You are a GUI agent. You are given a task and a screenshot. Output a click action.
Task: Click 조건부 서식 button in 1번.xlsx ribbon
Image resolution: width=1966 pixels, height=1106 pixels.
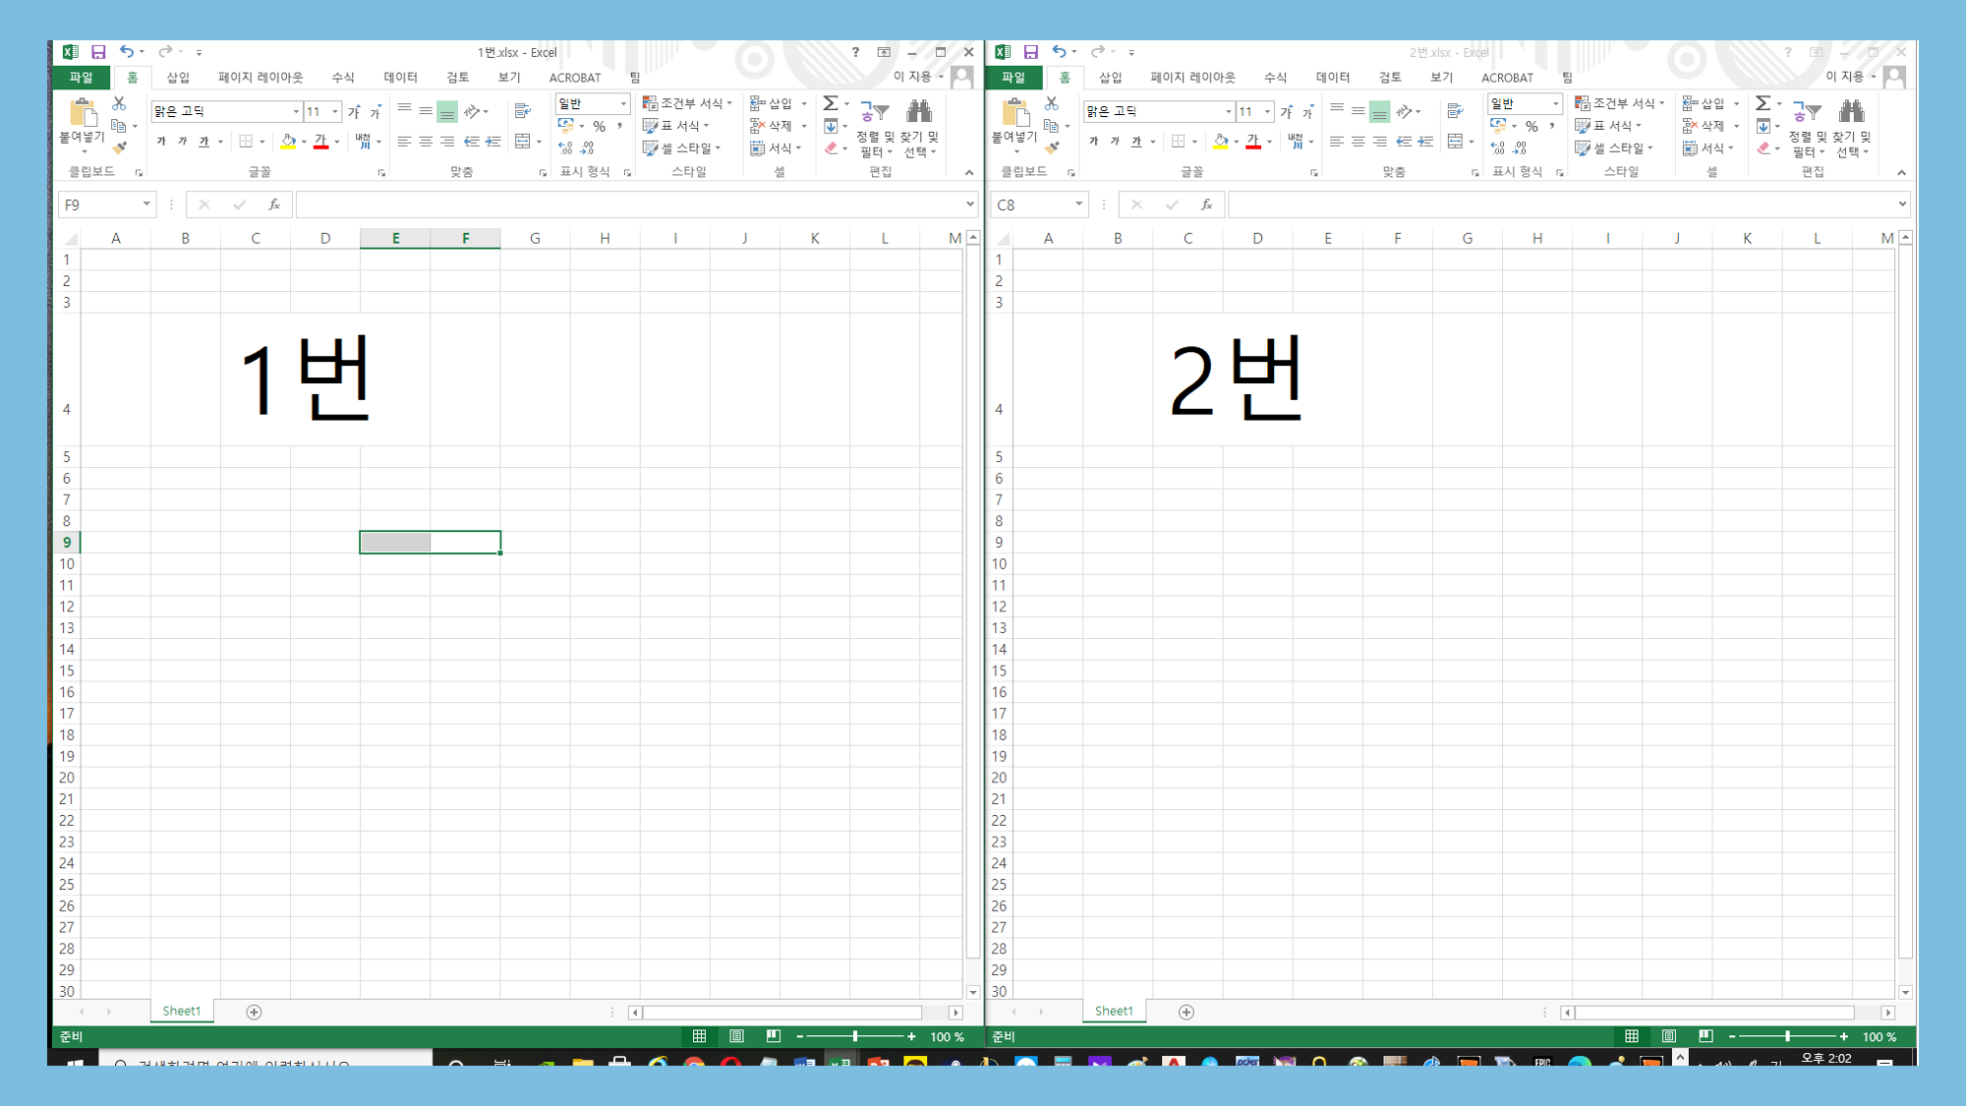(687, 103)
